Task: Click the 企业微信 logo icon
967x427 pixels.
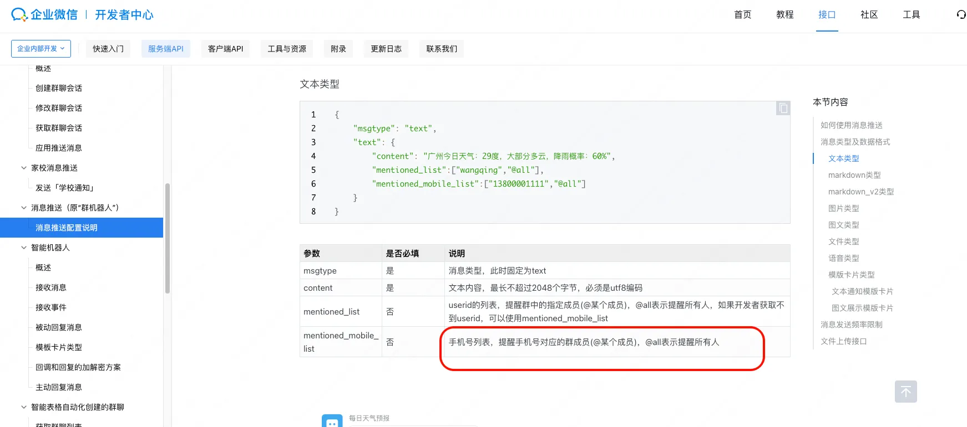Action: click(x=19, y=15)
